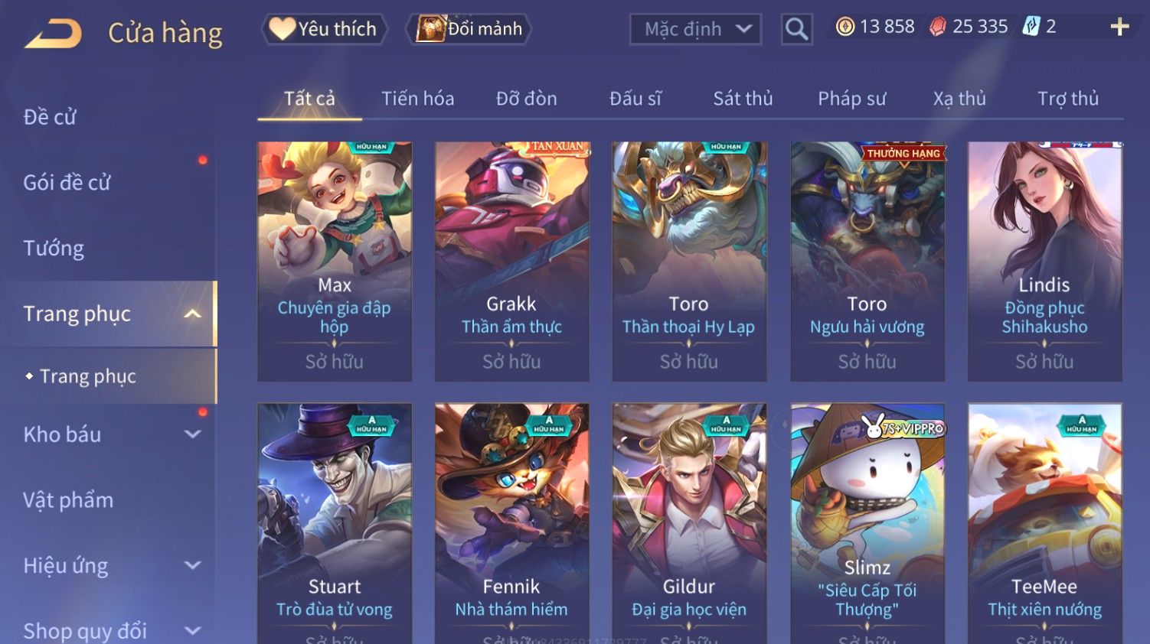
Task: Open Gói đề cử in sidebar
Action: [x=67, y=183]
